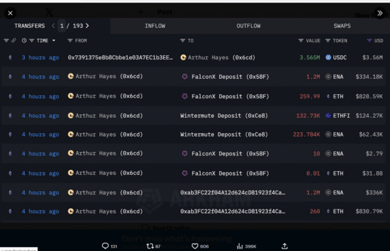Click ETH token icon in $31.88 row
The height and width of the screenshot is (251, 390).
click(328, 173)
